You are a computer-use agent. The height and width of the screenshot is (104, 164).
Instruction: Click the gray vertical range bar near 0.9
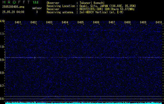5,60
